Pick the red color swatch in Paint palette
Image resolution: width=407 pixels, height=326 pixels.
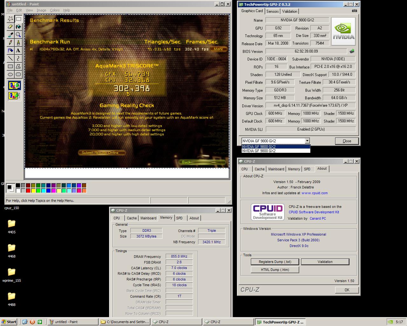pyautogui.click(x=28, y=191)
